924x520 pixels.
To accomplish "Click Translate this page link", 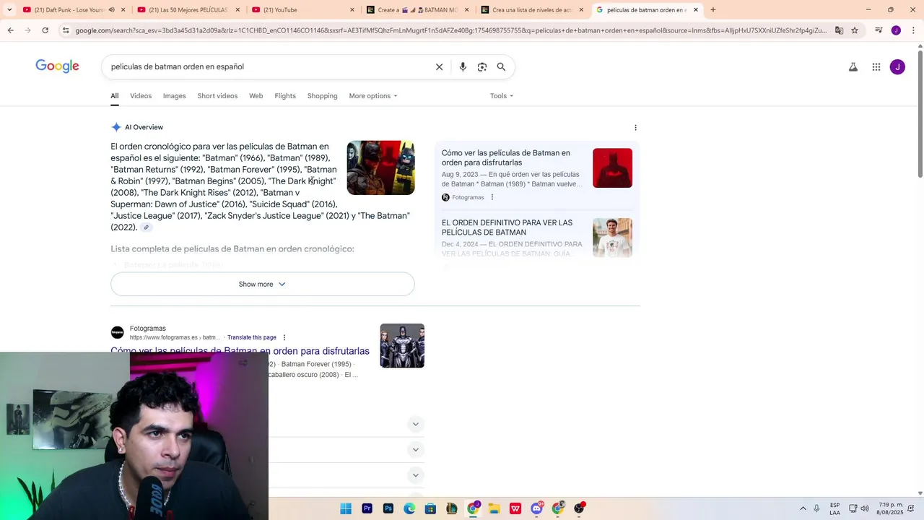I will pyautogui.click(x=252, y=337).
